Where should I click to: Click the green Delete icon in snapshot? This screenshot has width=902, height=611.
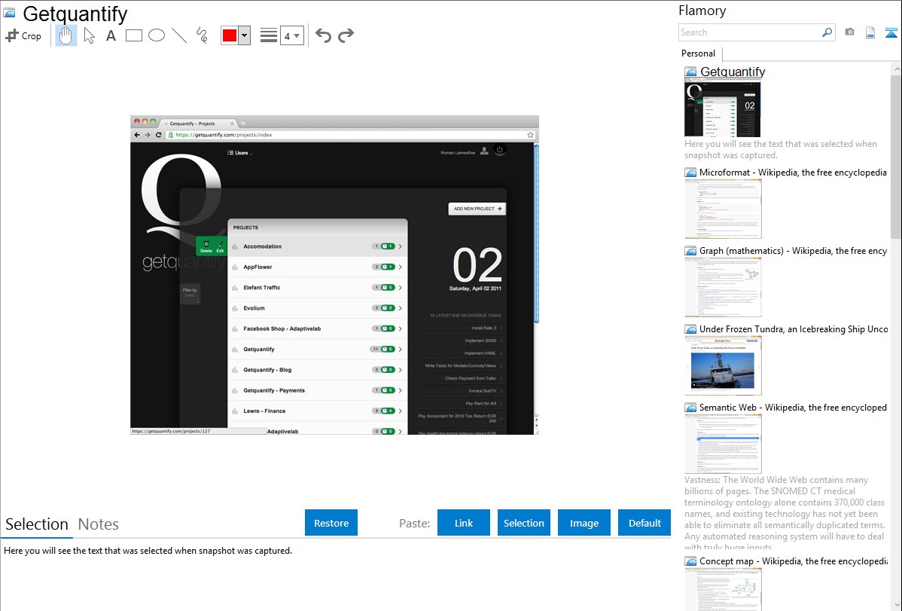[206, 246]
